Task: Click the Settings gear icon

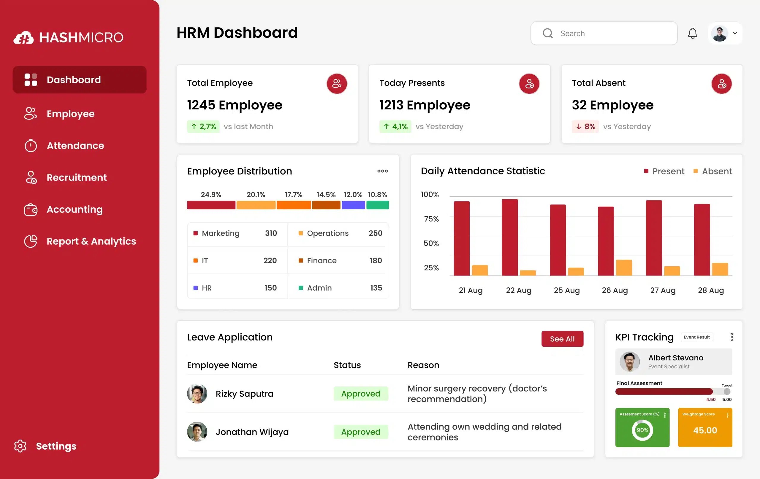Action: (20, 446)
